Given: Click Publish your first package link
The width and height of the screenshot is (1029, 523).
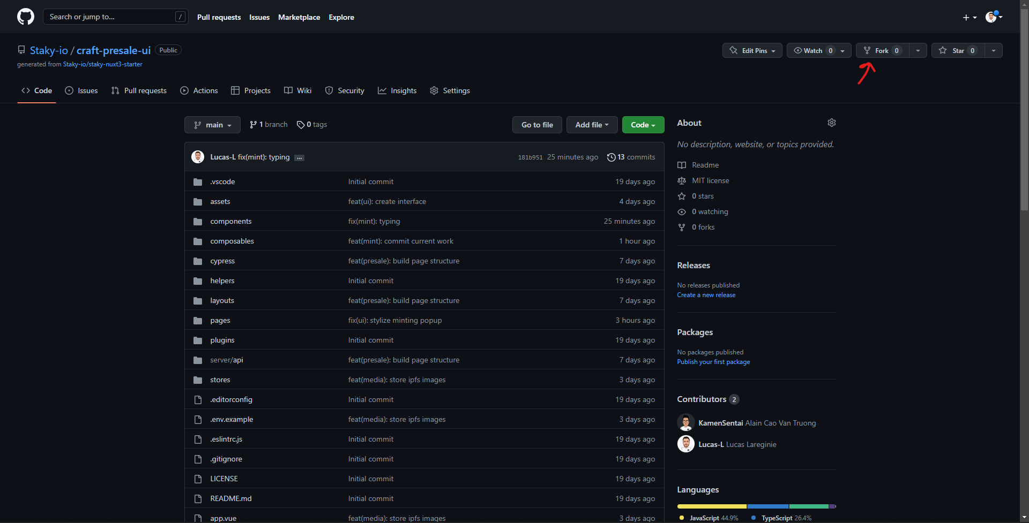Looking at the screenshot, I should click(x=713, y=362).
